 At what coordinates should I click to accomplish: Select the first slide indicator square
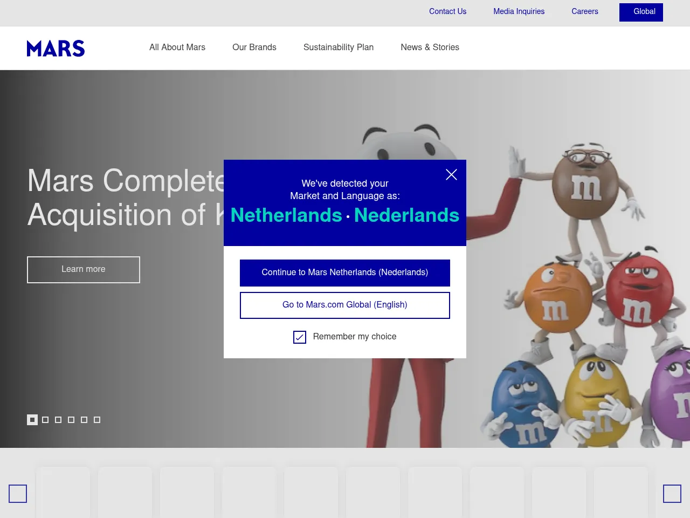click(32, 419)
